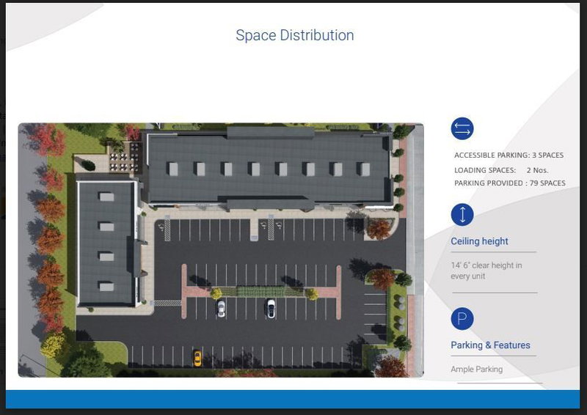Image resolution: width=587 pixels, height=415 pixels.
Task: Click the yellow car in the parking lot
Action: tap(197, 357)
